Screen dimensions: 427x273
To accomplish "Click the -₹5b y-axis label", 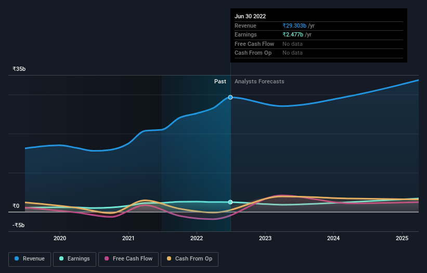I will point(19,225).
